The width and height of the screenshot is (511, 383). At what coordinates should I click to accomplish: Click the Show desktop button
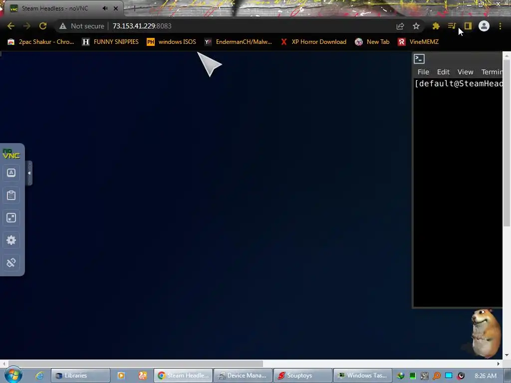[x=508, y=376]
